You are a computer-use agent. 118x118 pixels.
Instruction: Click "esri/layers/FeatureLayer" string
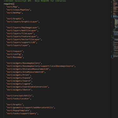[x=22, y=37]
